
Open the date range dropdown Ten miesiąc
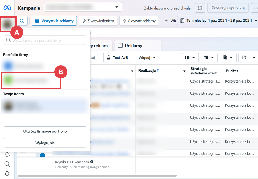[x=219, y=21]
